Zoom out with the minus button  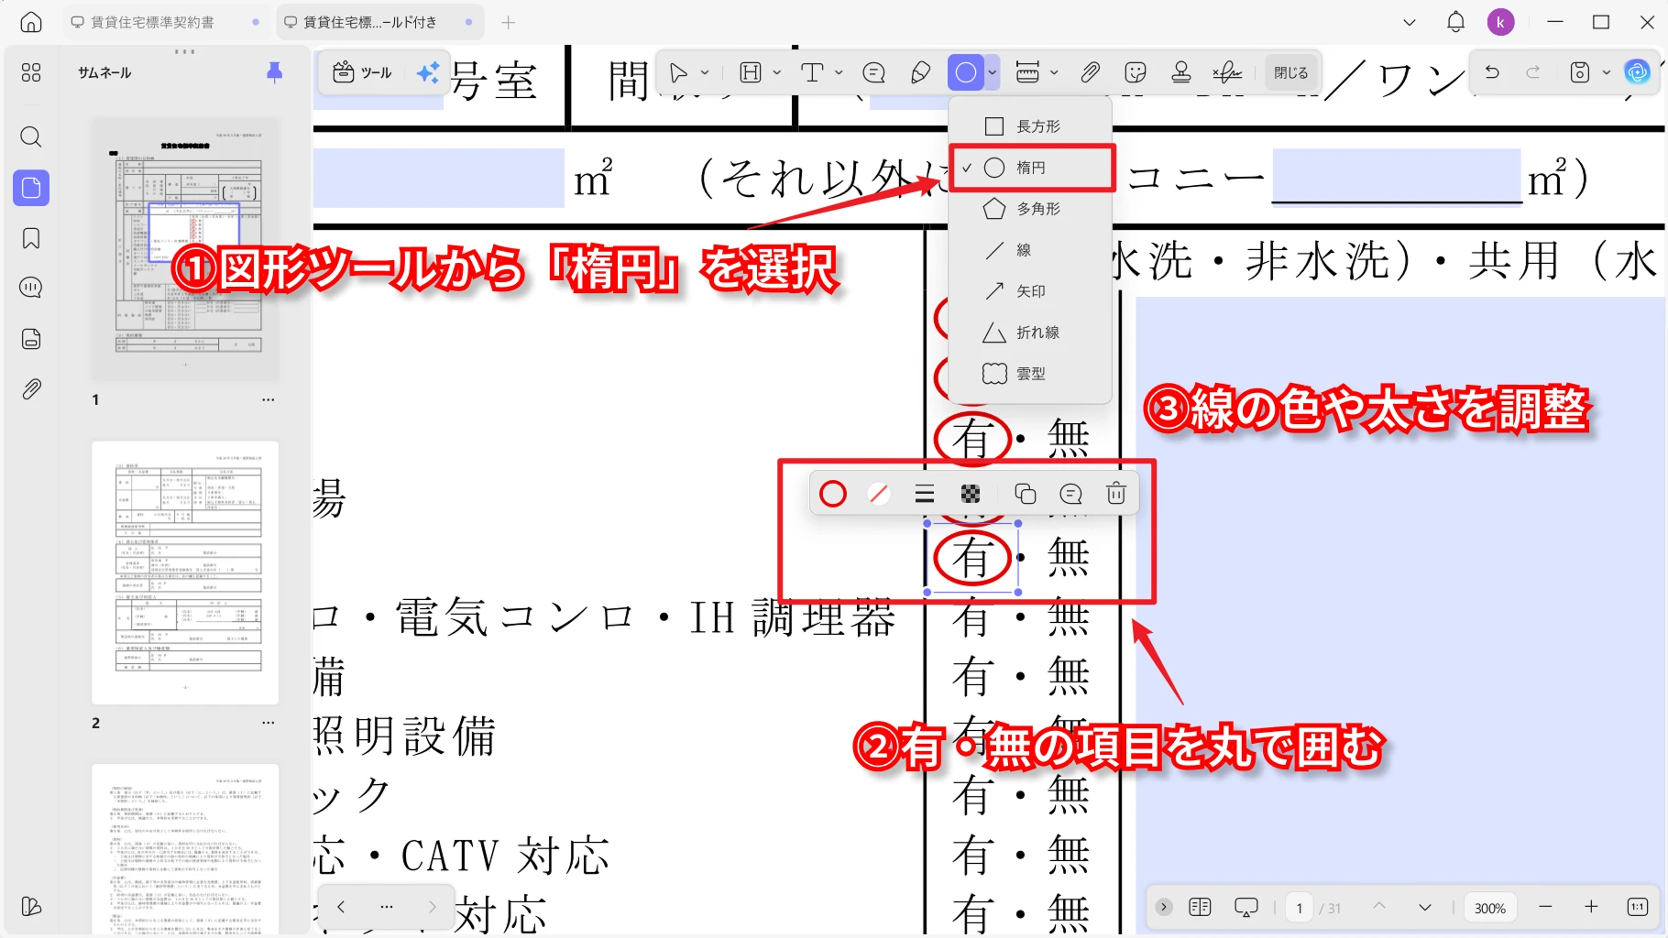pos(1545,907)
